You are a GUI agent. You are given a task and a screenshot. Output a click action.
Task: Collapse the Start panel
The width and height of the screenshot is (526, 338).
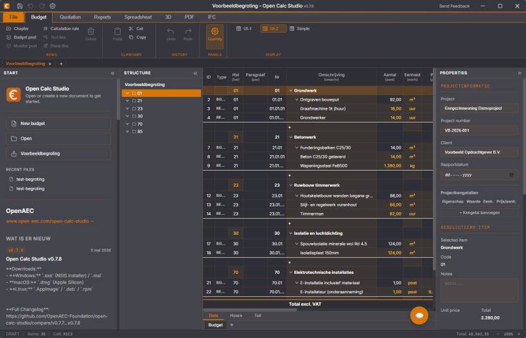[113, 73]
